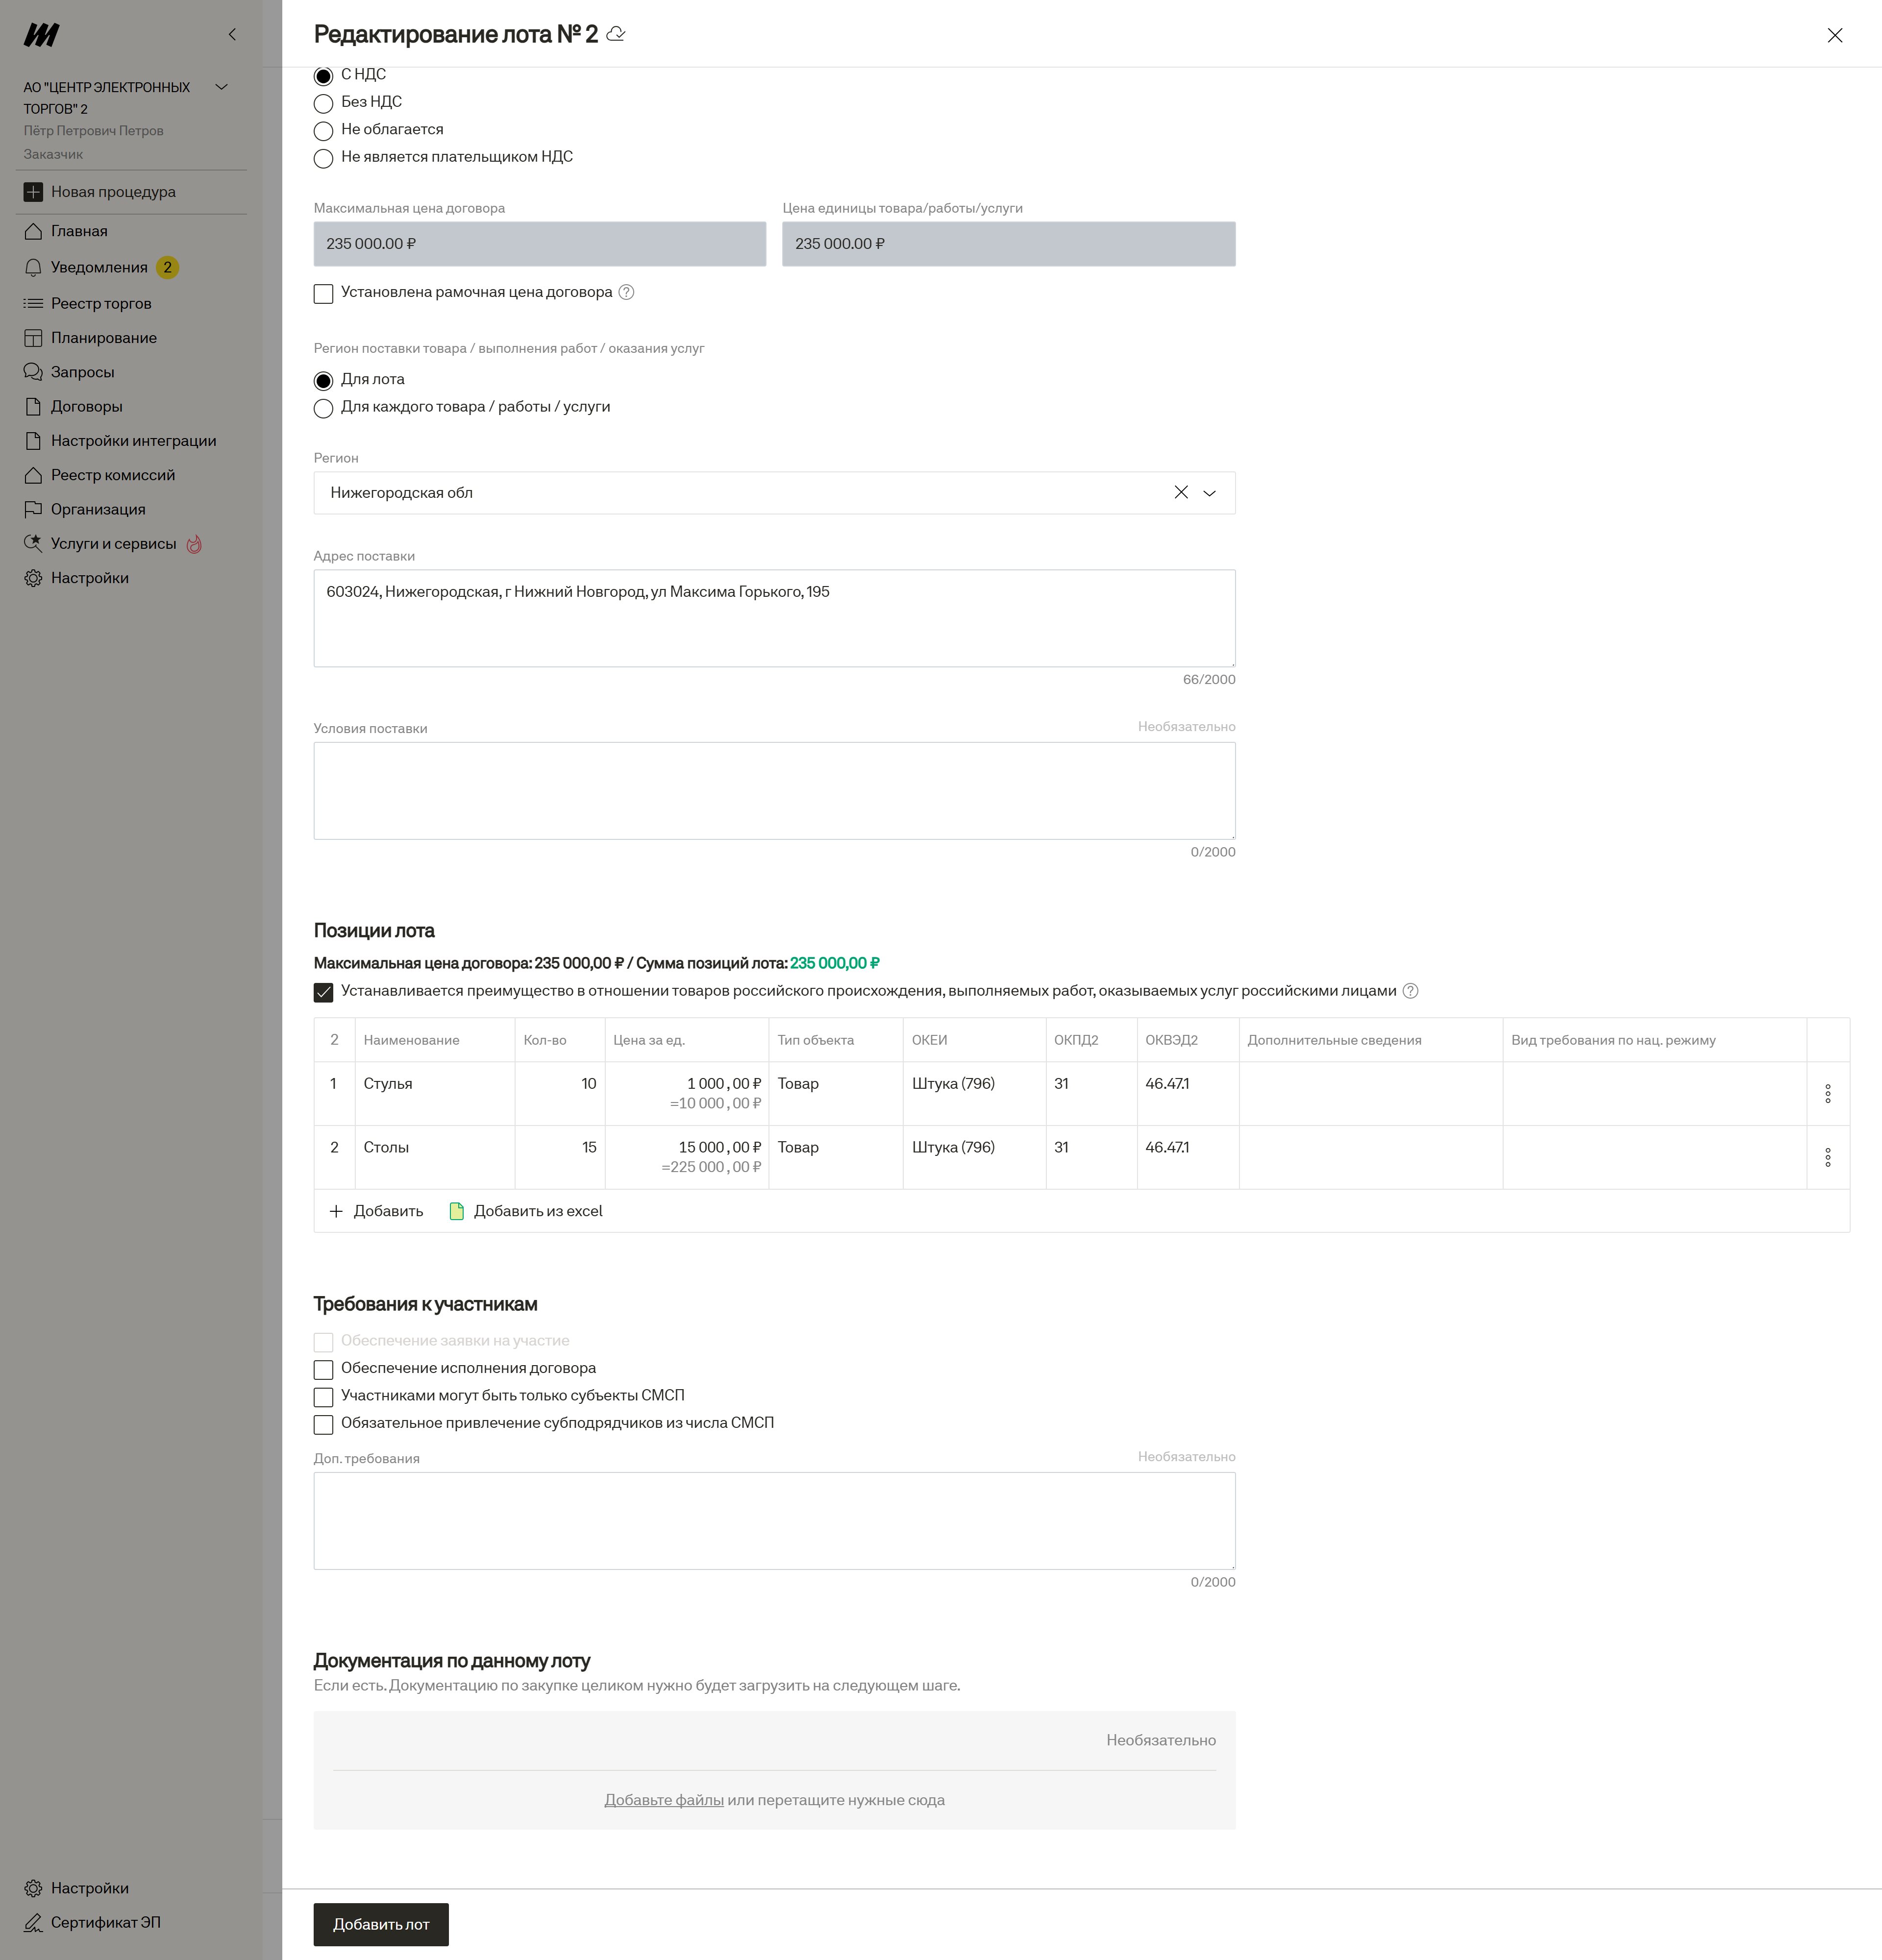The width and height of the screenshot is (1882, 1960).
Task: Collapse the sidebar with the left arrow icon
Action: (x=232, y=34)
